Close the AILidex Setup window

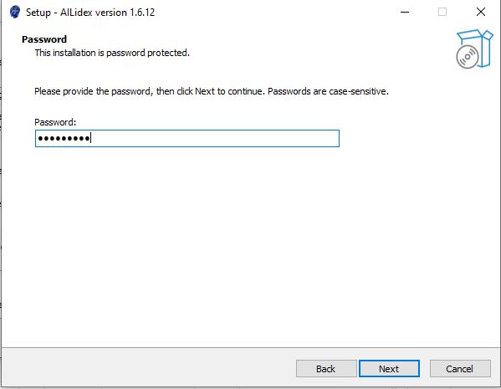tap(481, 13)
